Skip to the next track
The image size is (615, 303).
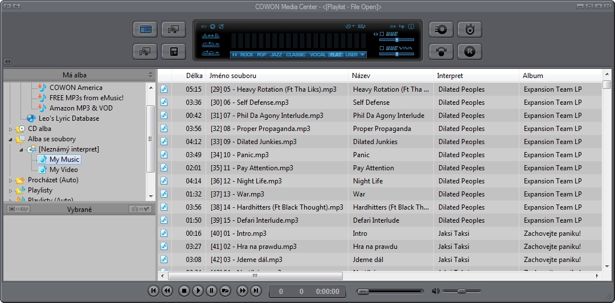point(256,291)
